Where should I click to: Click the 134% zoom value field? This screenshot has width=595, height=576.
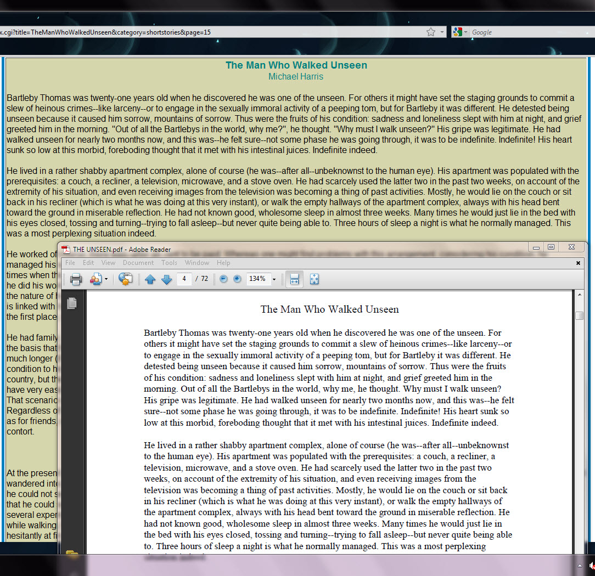tap(258, 279)
